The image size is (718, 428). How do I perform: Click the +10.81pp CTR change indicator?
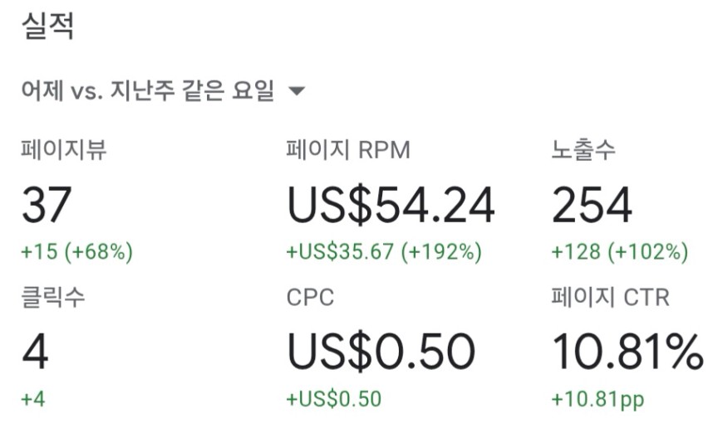[598, 400]
